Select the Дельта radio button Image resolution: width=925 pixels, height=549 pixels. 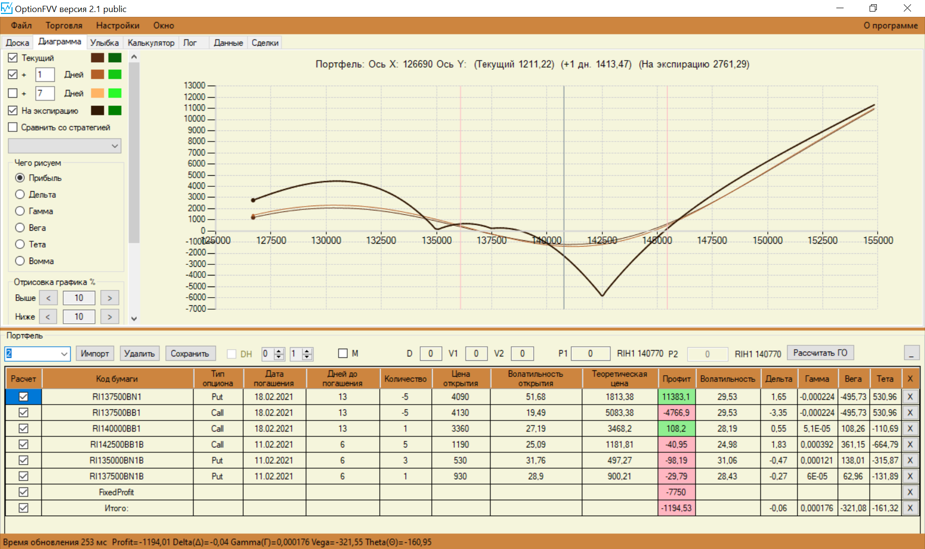(20, 195)
